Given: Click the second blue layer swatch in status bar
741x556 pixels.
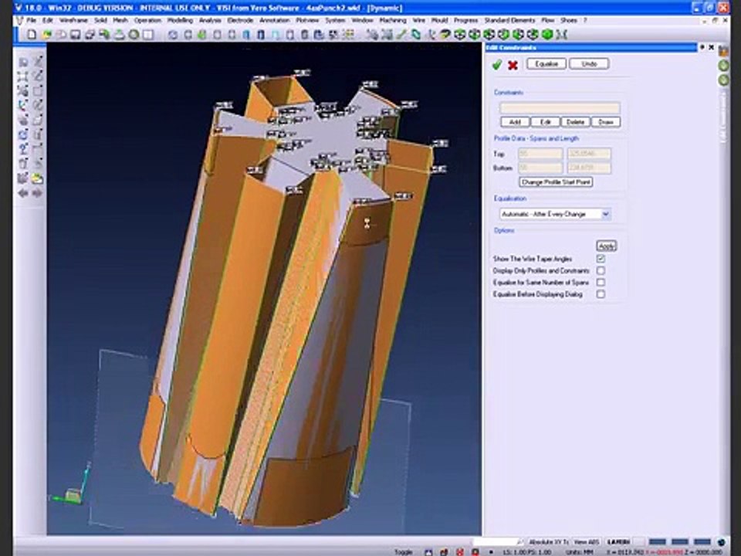Looking at the screenshot, I should coord(679,542).
